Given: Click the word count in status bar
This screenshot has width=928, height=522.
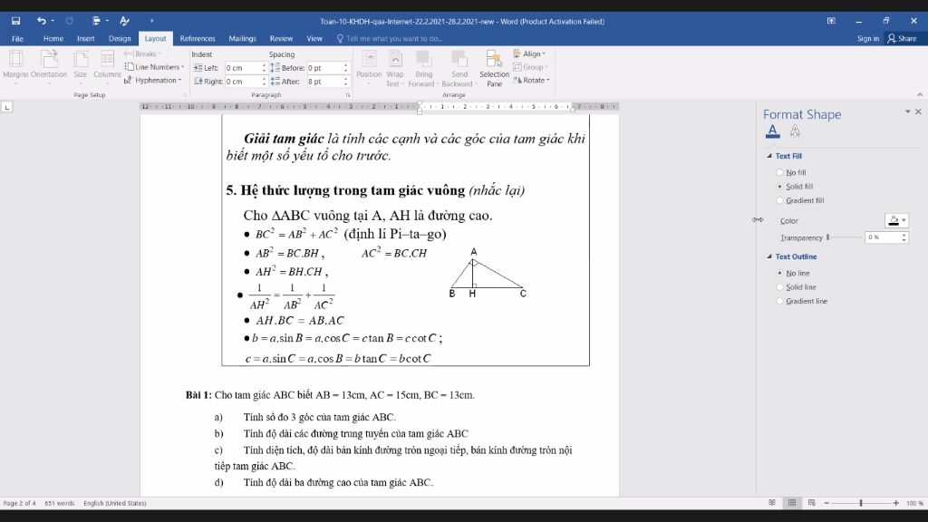Looking at the screenshot, I should 60,503.
